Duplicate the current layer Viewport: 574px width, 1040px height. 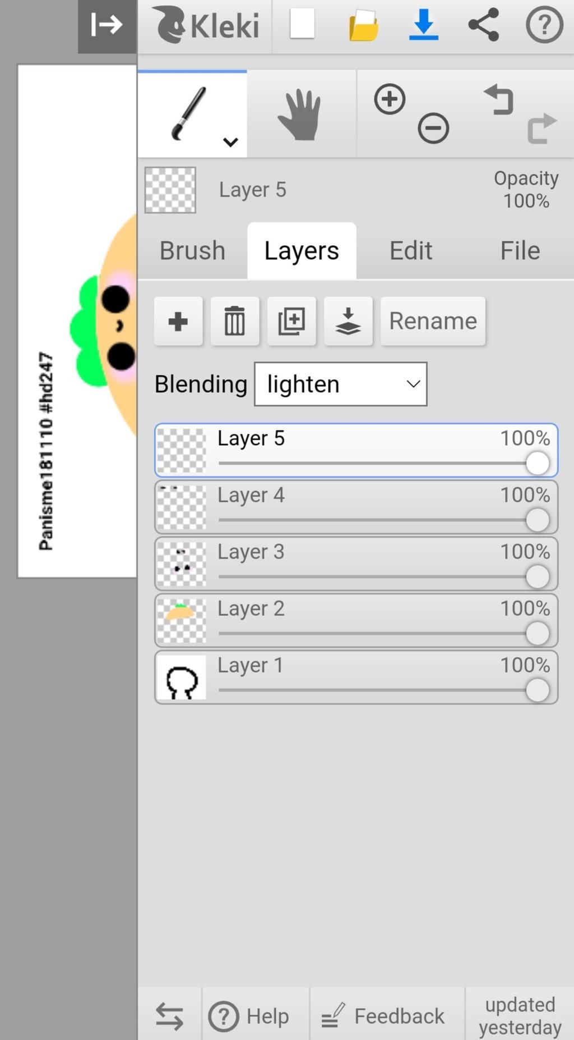291,321
